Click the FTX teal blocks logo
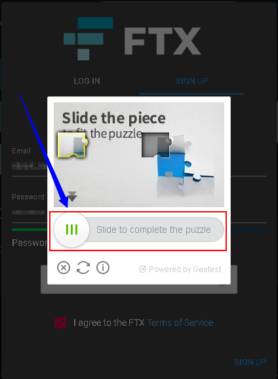 89,39
